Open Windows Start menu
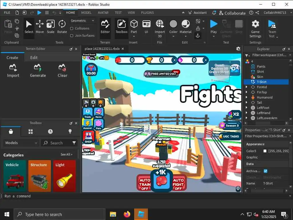 7,214
